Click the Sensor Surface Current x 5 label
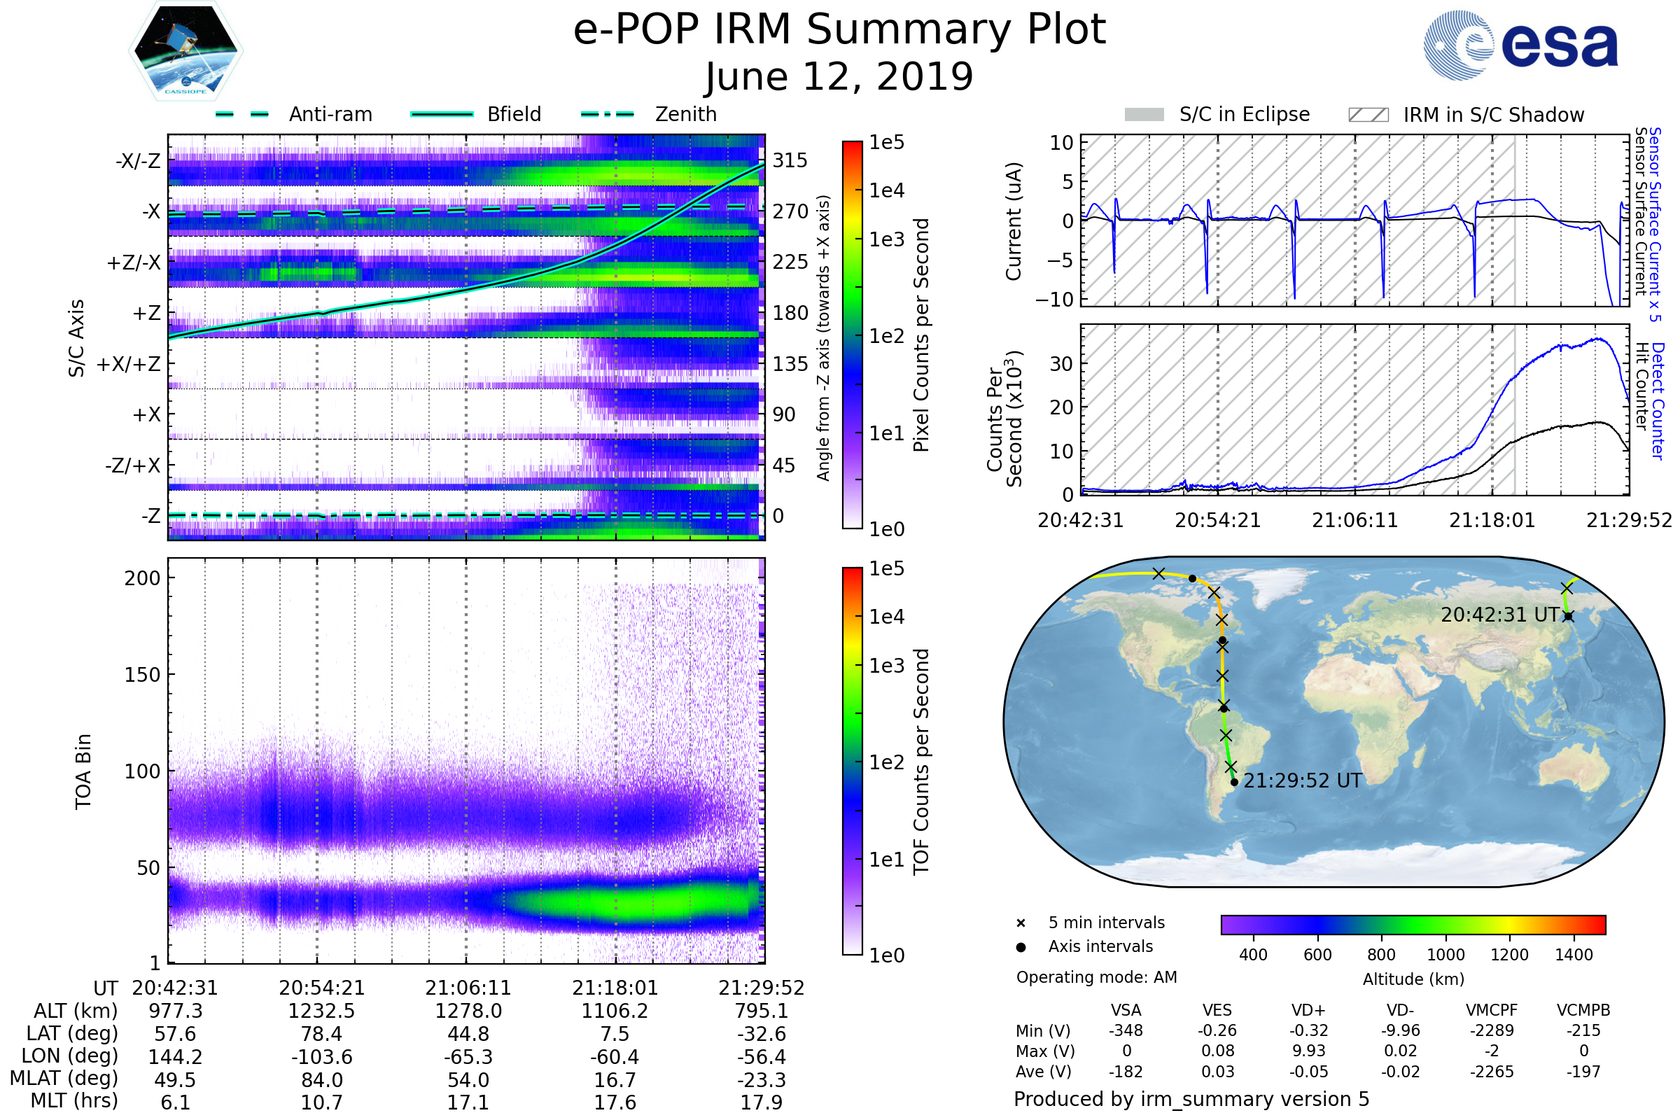This screenshot has width=1680, height=1120. pos(1655,224)
